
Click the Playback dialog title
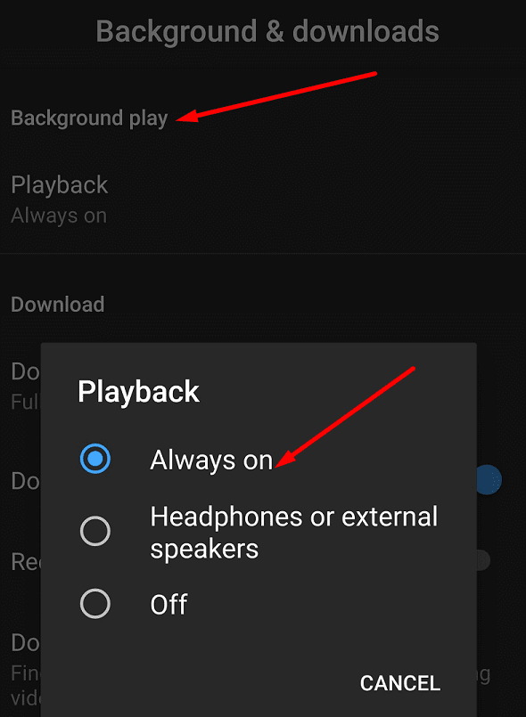[x=138, y=392]
